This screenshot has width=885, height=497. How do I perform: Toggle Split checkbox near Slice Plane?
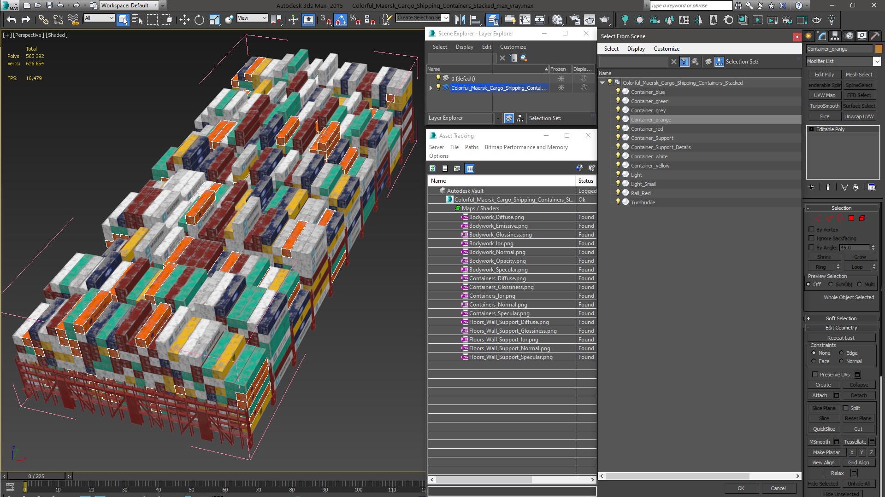tap(845, 408)
